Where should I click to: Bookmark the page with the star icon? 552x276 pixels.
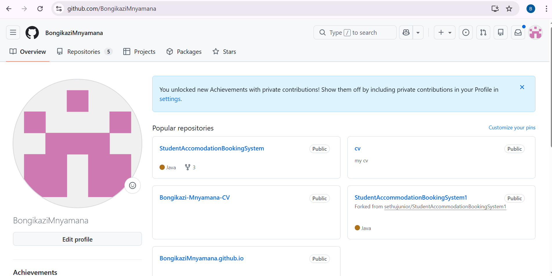(x=509, y=9)
